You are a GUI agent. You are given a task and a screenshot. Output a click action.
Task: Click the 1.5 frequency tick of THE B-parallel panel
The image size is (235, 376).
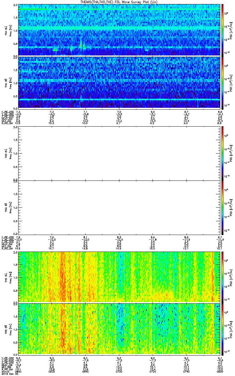coord(15,316)
